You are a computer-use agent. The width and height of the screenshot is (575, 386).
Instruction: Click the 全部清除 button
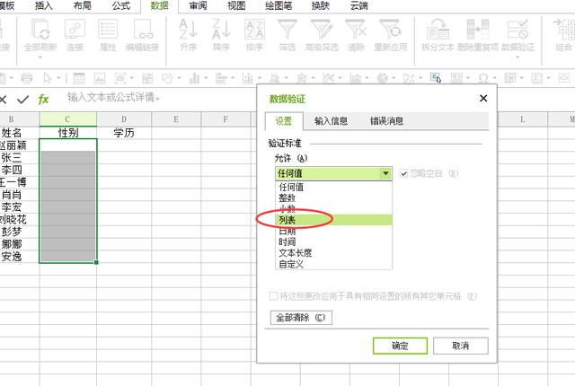click(x=301, y=317)
